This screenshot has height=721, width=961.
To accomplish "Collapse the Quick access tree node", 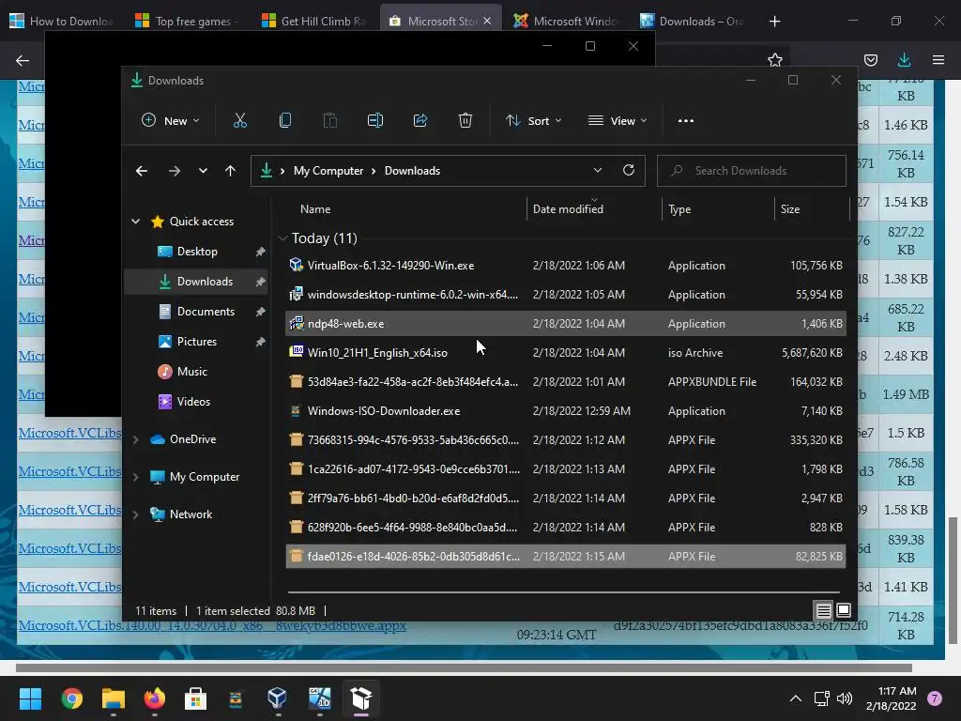I will coord(135,222).
